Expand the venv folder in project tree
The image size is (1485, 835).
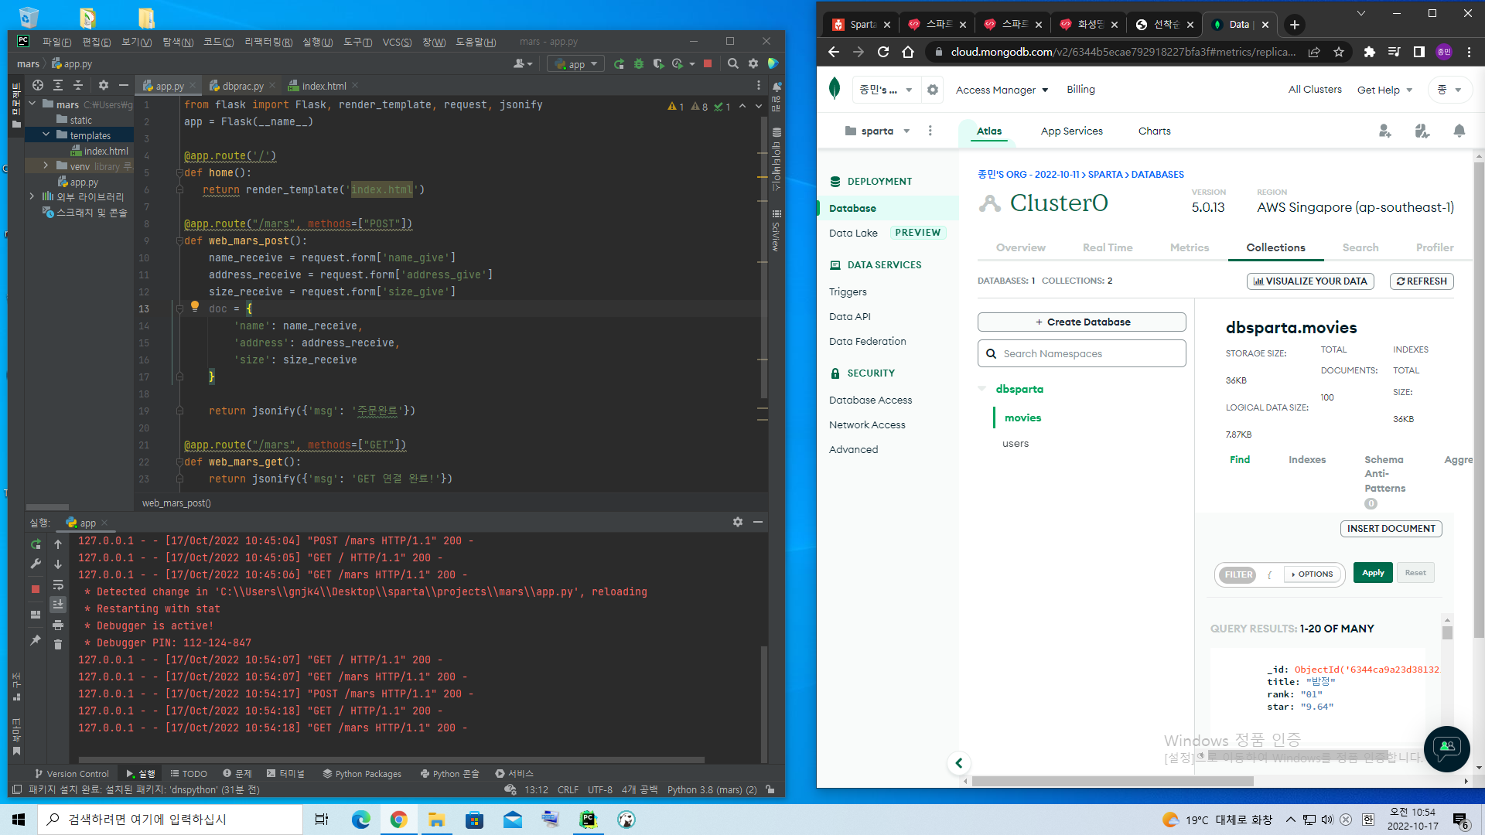click(x=46, y=165)
